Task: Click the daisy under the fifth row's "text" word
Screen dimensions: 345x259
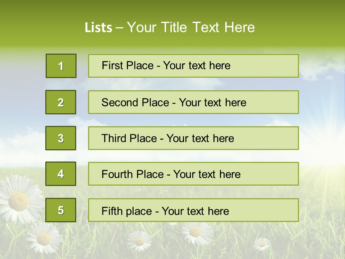Action: point(195,232)
